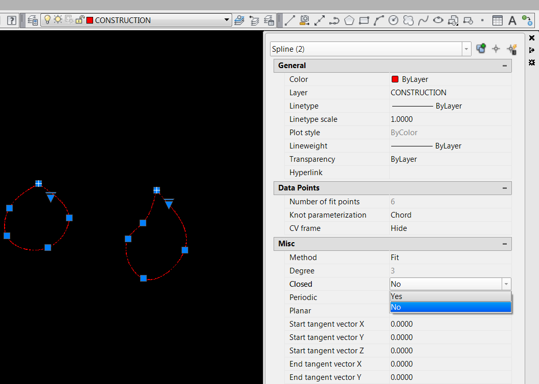Viewport: 539px width, 384px height.
Task: Click the Add Selected tool
Action: (527, 20)
